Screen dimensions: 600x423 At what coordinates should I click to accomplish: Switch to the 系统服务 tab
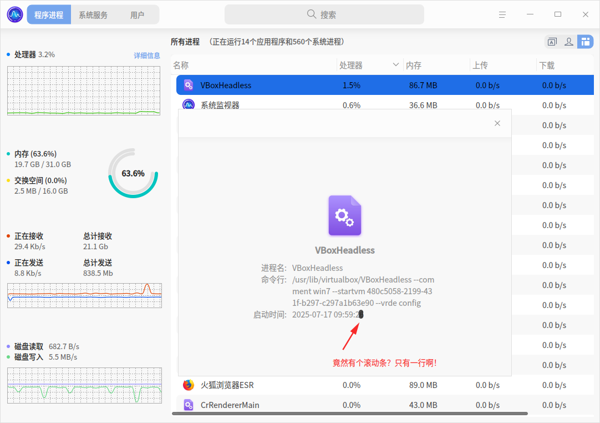(x=93, y=14)
